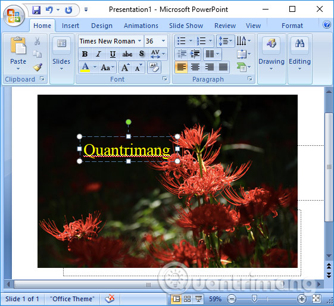Click the Quantrimang text box
This screenshot has height=306, width=334.
[x=128, y=149]
